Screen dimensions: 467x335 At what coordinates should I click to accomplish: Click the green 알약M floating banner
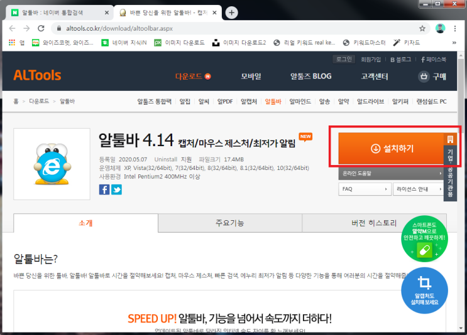tap(424, 238)
